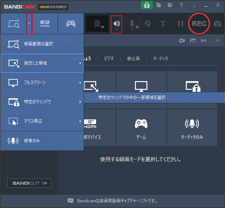The width and height of the screenshot is (225, 208).
Task: Open the screen mode dropdown arrow
Action: click(29, 23)
